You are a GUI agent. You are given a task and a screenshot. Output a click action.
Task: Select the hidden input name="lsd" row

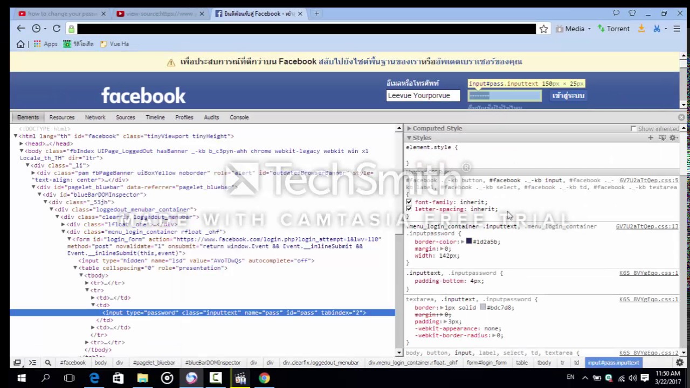(x=196, y=261)
